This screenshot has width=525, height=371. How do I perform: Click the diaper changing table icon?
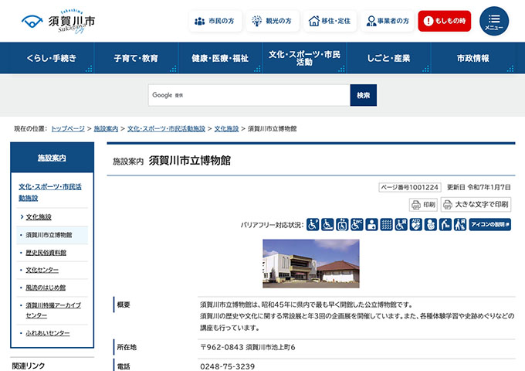[445, 225]
